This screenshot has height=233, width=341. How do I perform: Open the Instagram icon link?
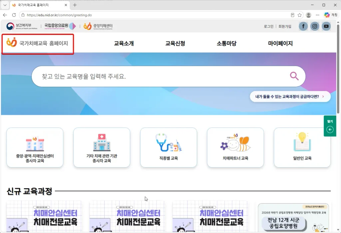(x=315, y=26)
